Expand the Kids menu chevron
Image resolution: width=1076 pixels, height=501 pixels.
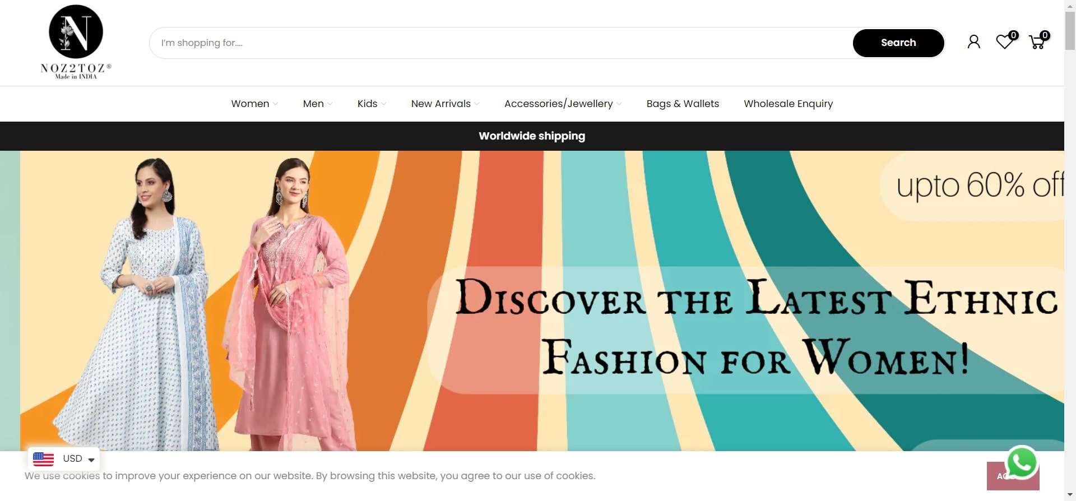point(384,104)
